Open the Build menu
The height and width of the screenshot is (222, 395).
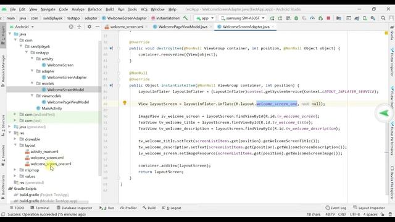(x=110, y=9)
